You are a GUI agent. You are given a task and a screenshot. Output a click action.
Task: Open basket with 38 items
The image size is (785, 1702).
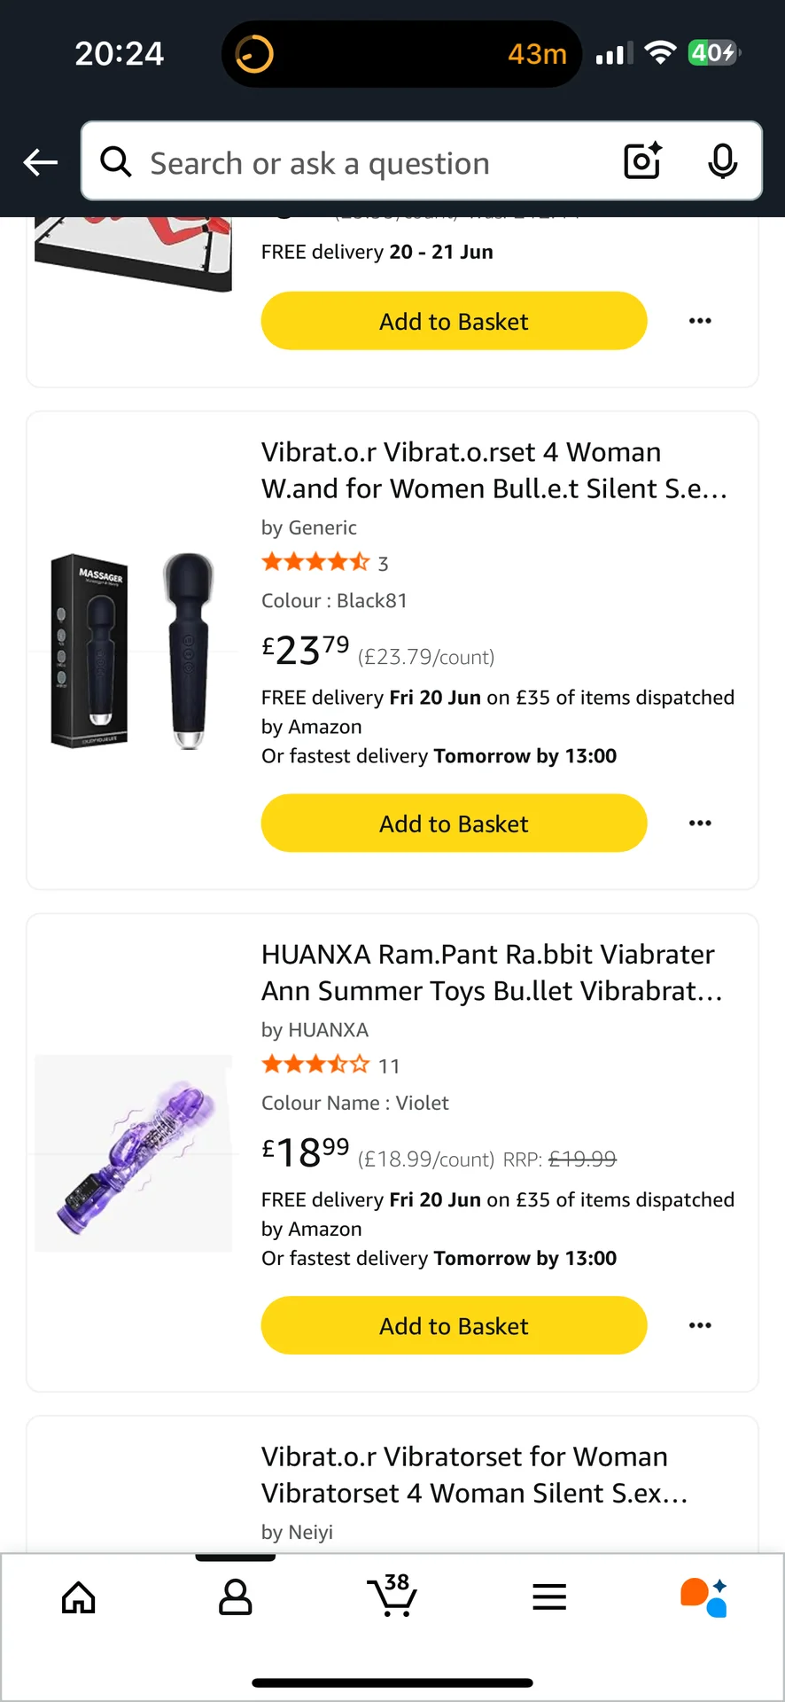click(x=392, y=1596)
